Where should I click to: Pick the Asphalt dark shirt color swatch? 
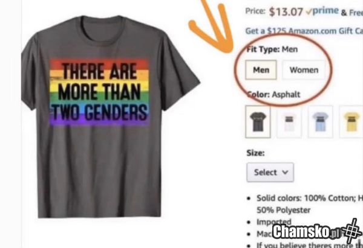pos(258,121)
